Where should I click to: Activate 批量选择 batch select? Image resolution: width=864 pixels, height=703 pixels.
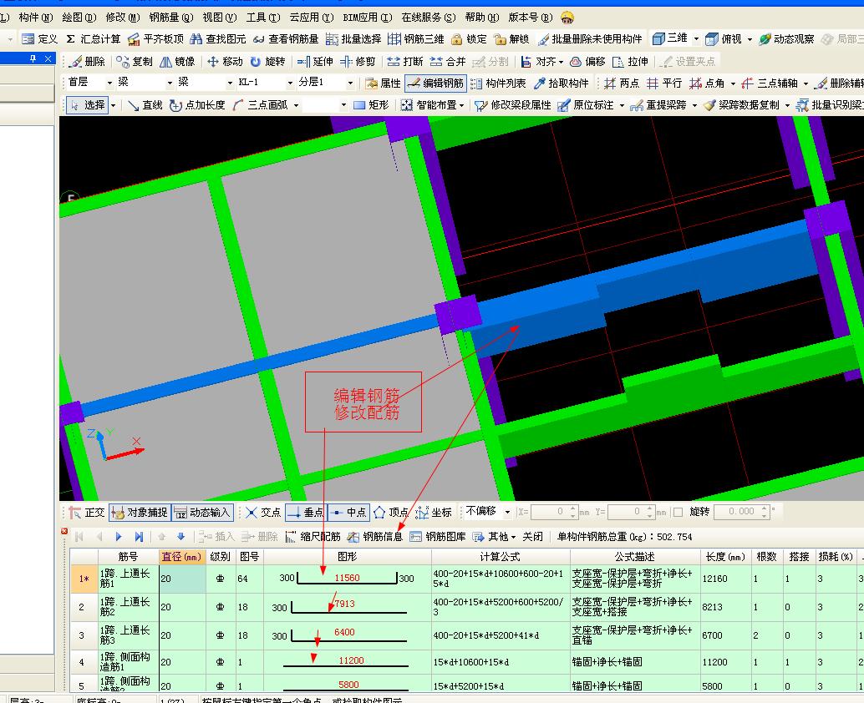tap(353, 39)
